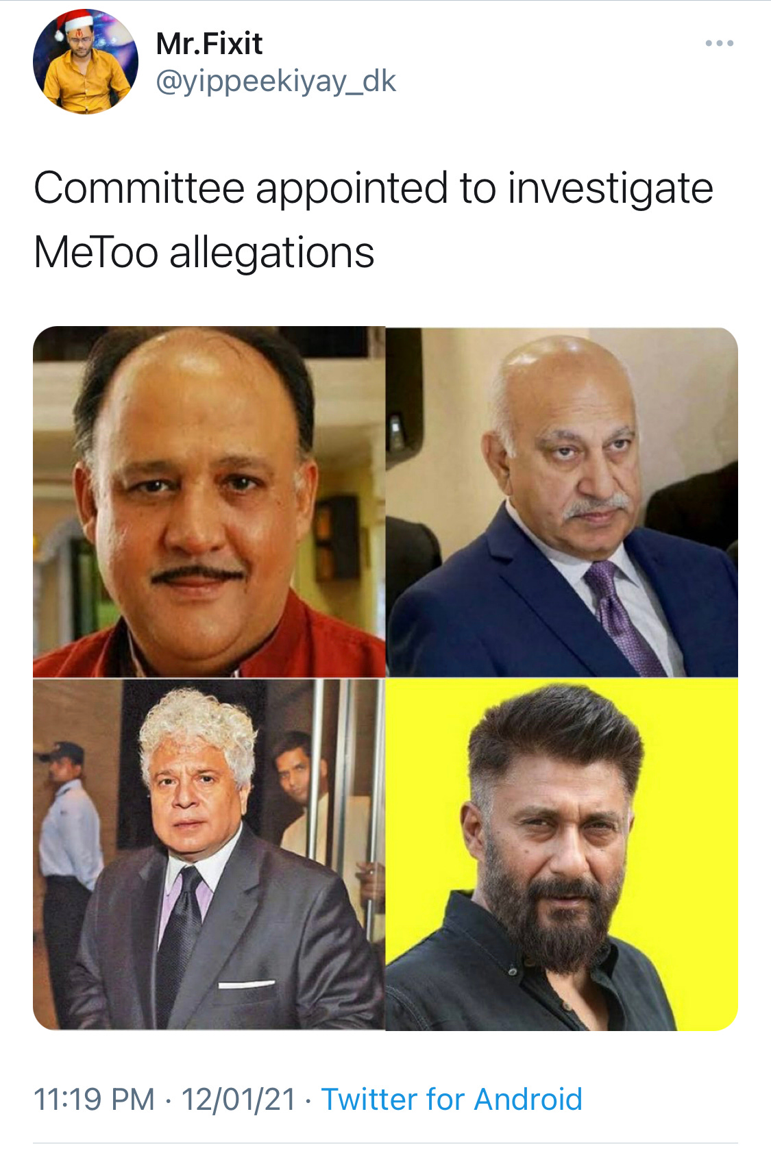771x1153 pixels.
Task: Open the @yippeekiyay_dk handle
Action: pos(276,82)
